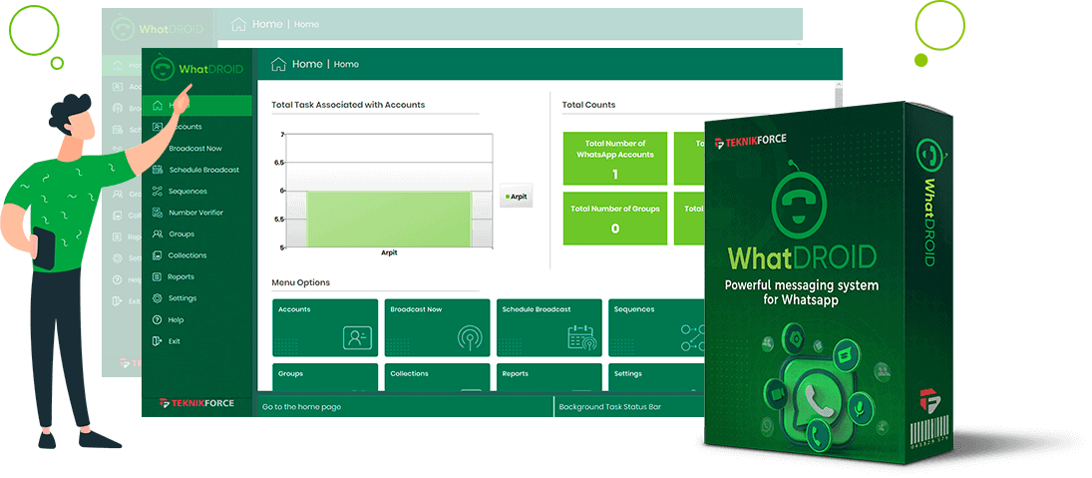The height and width of the screenshot is (478, 1092).
Task: Select Broadcast Now in the sidebar menu
Action: (x=194, y=149)
